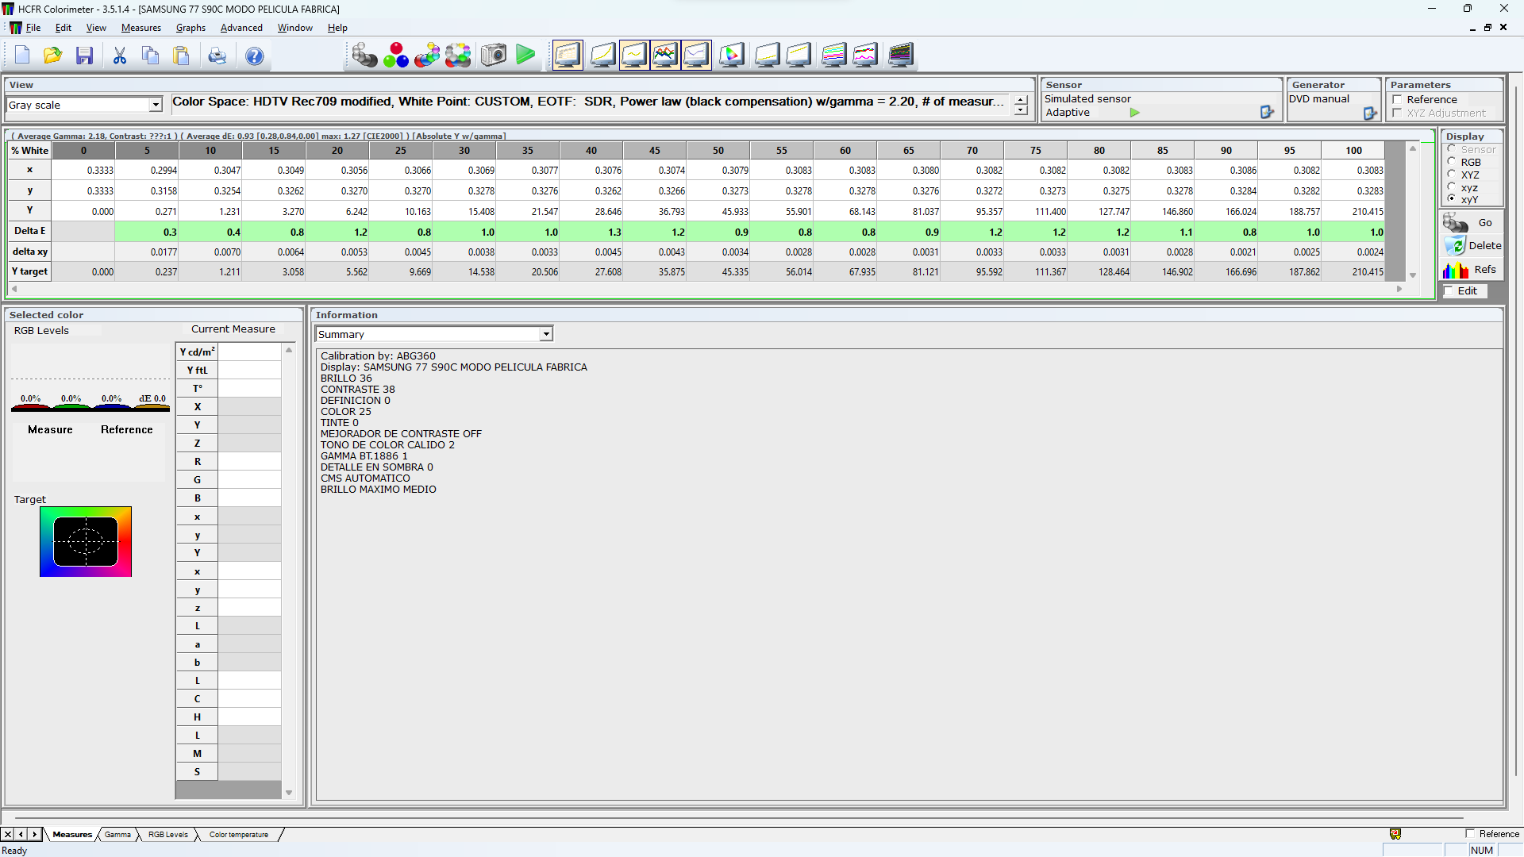Start continuous measures with the green play arrow

tap(525, 55)
